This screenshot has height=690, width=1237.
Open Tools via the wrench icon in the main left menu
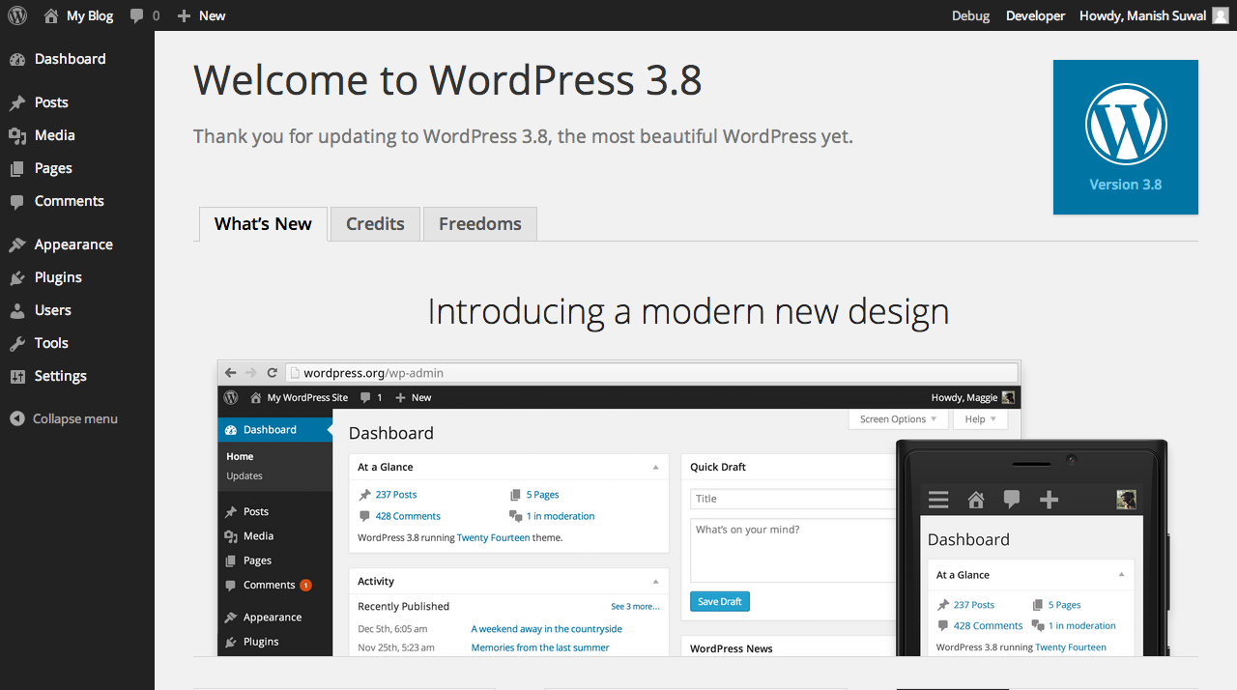[x=16, y=343]
